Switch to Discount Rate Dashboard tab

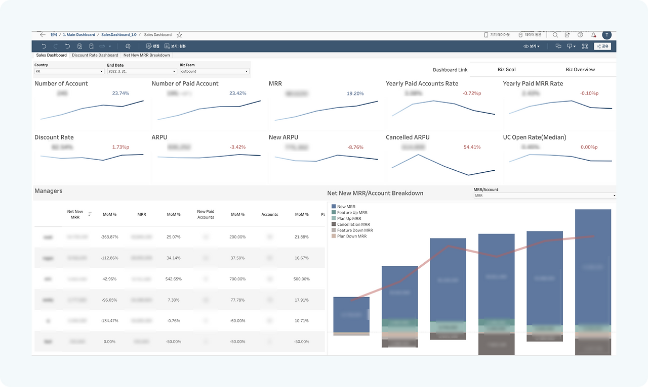95,55
